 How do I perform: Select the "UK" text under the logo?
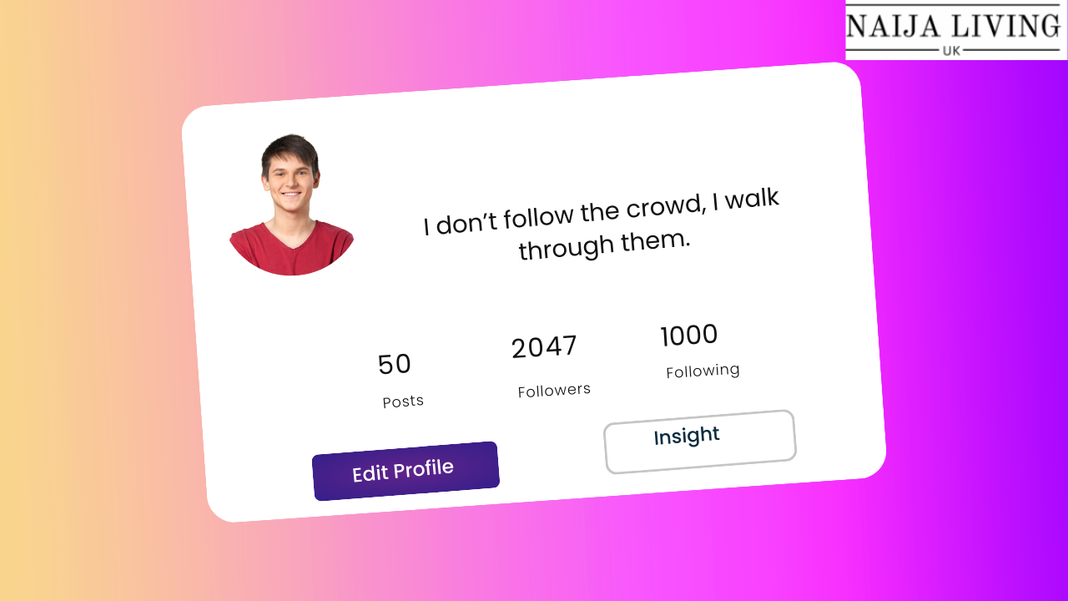click(951, 50)
